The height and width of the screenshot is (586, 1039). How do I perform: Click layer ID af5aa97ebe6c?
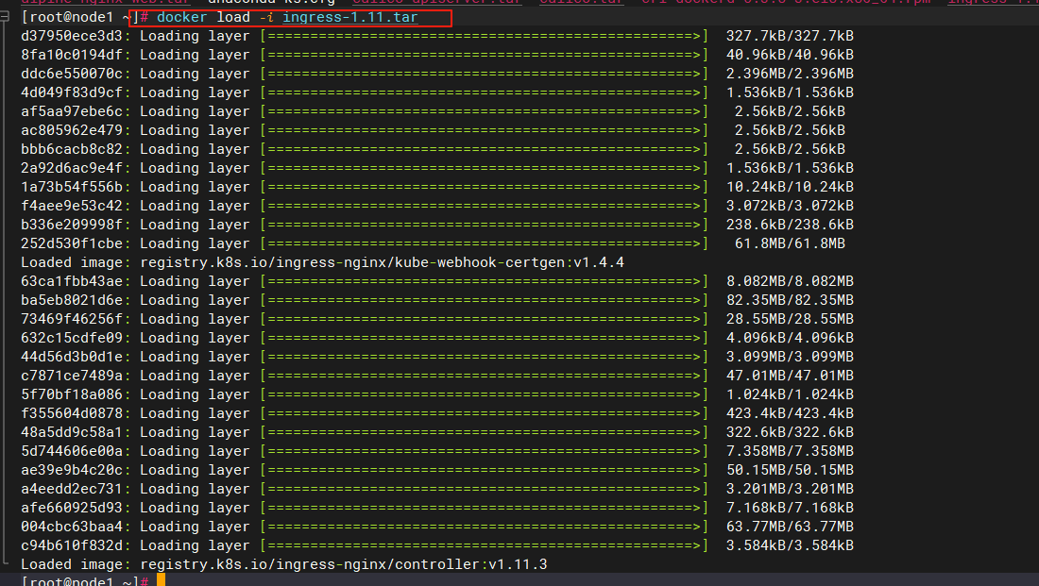(72, 111)
